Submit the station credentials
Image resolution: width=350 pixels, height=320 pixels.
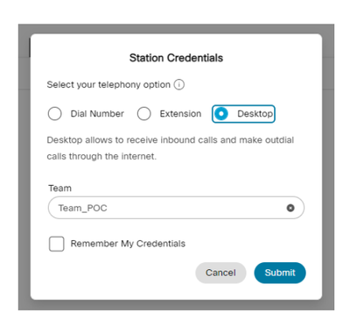[280, 273]
